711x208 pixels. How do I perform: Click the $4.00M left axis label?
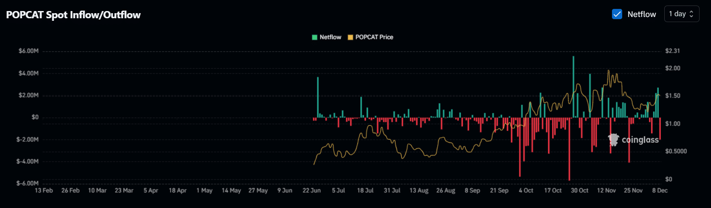[x=28, y=73]
